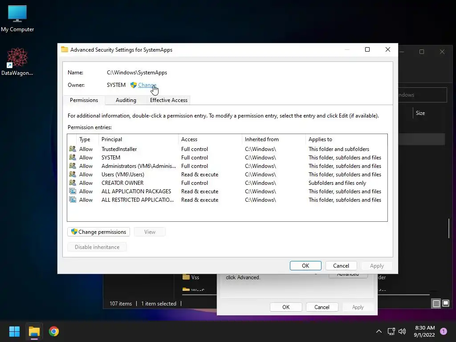Screen dimensions: 456x342
Task: Click the Users (VM6\Users) entry icon
Action: point(73,174)
